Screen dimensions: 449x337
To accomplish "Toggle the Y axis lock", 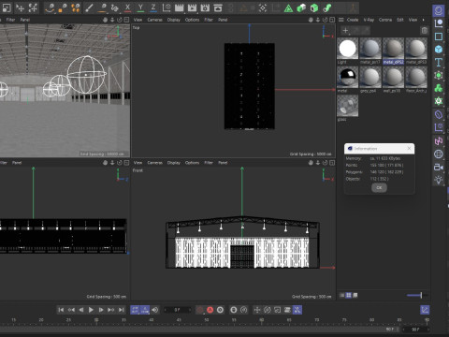I will point(140,7).
